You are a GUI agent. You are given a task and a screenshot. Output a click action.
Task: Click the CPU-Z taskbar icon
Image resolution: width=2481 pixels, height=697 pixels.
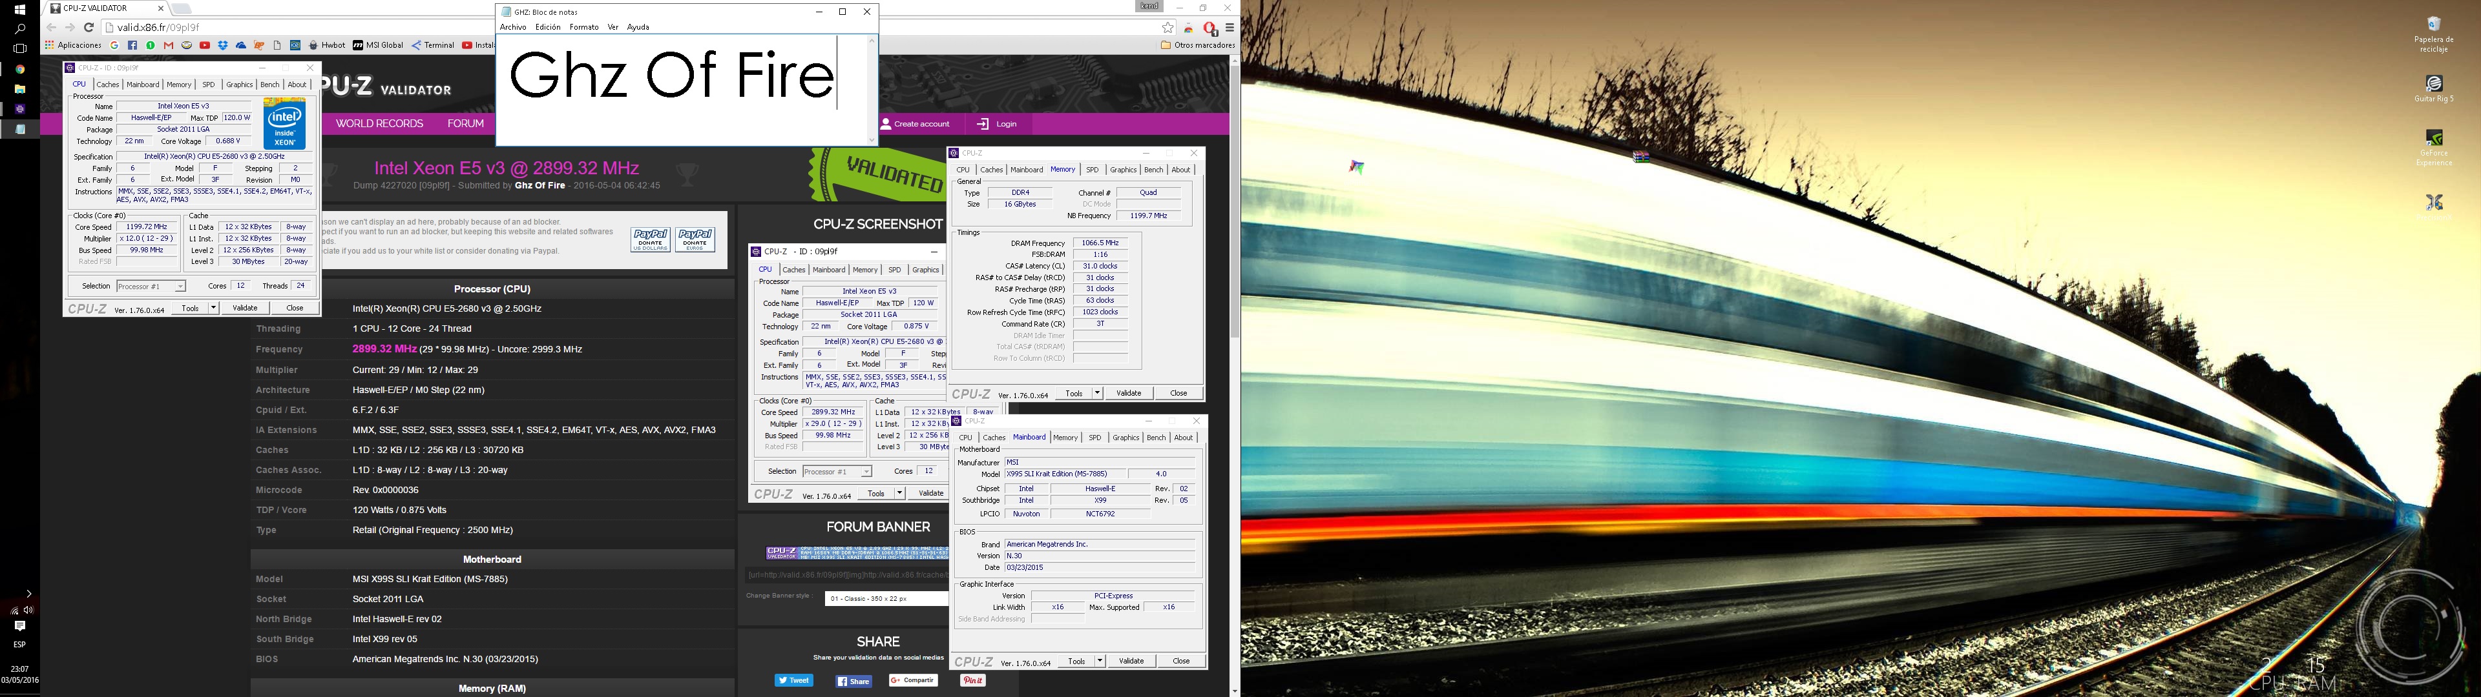19,109
